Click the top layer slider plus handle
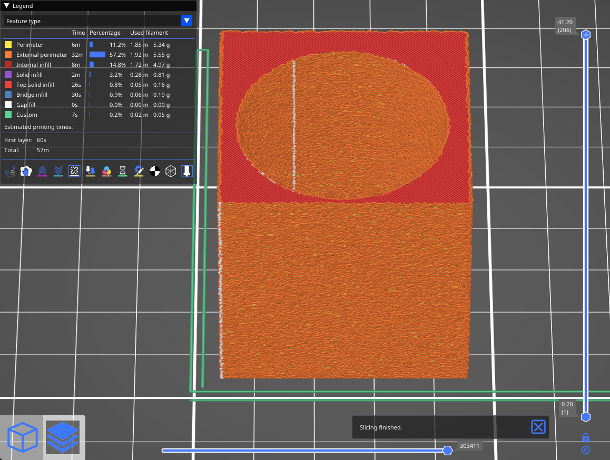Screen dimensions: 610x460 tap(586, 35)
